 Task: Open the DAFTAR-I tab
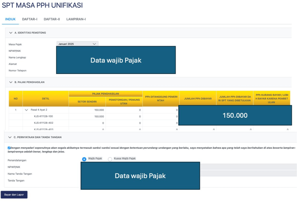[30, 19]
